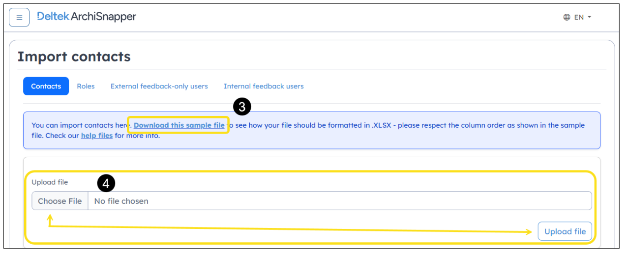Click the Upload file button

click(x=565, y=231)
